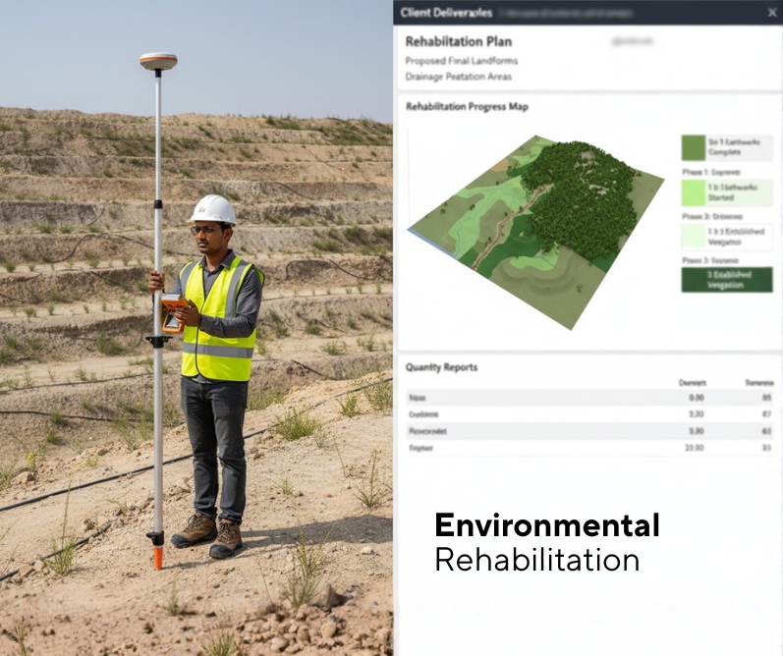Close the Client Deliverables panel
The width and height of the screenshot is (783, 656).
pos(771,13)
